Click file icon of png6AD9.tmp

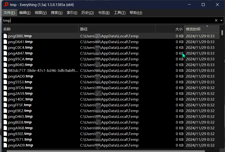click(x=5, y=145)
